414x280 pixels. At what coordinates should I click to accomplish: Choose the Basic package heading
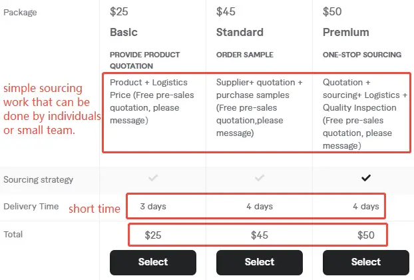pyautogui.click(x=124, y=32)
